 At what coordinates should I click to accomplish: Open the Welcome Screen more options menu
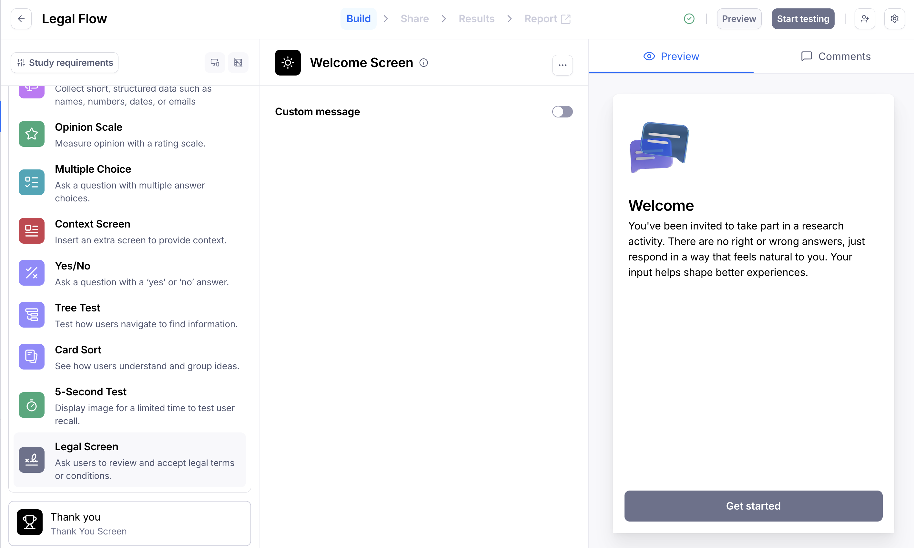(x=562, y=66)
